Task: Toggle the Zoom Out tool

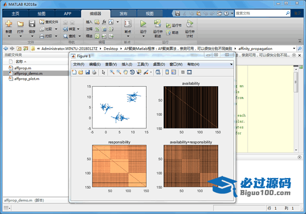Action: 119,72
